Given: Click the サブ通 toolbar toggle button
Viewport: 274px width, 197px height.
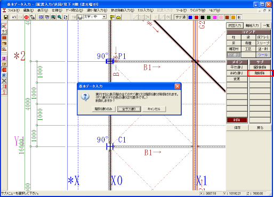Looking at the screenshot, I should (180, 17).
